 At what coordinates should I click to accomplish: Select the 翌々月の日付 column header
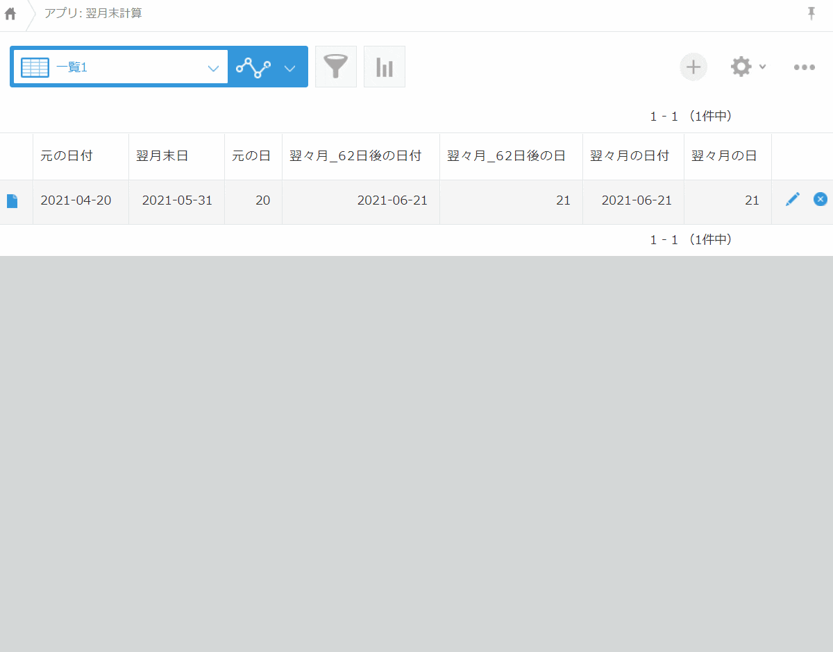click(629, 156)
